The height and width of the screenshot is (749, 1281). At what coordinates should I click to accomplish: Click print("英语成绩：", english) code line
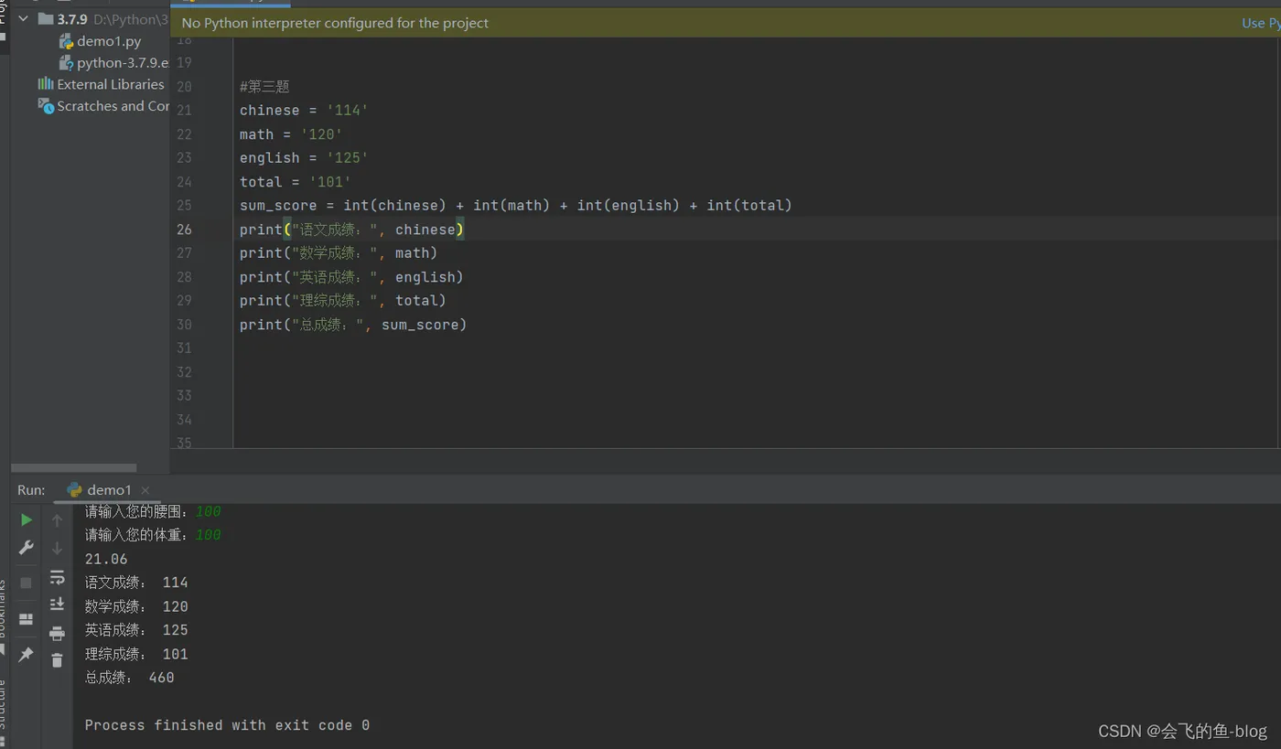click(x=352, y=277)
